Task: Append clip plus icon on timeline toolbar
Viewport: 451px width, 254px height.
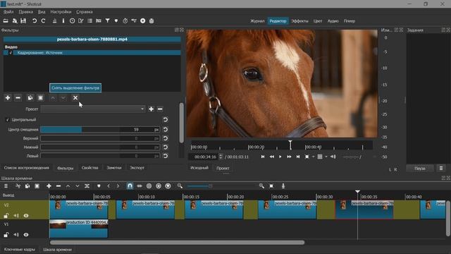Action: pyautogui.click(x=49, y=186)
